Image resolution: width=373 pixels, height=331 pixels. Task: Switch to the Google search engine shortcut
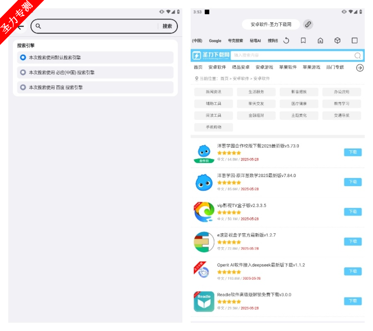215,41
